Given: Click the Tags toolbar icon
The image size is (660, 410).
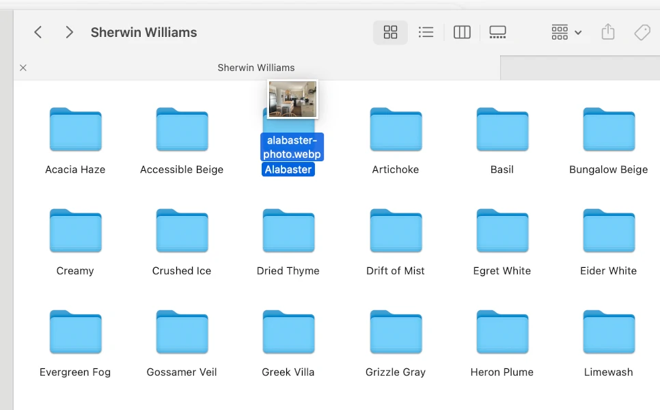Looking at the screenshot, I should [642, 32].
